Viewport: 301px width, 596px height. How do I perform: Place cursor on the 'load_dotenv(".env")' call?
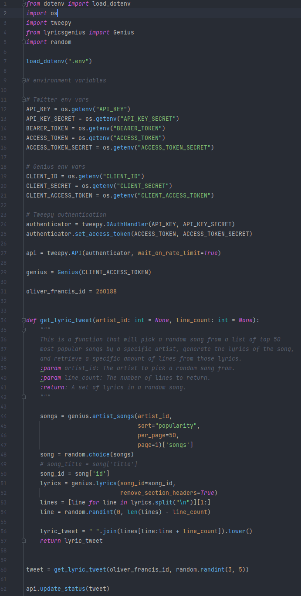[x=59, y=61]
